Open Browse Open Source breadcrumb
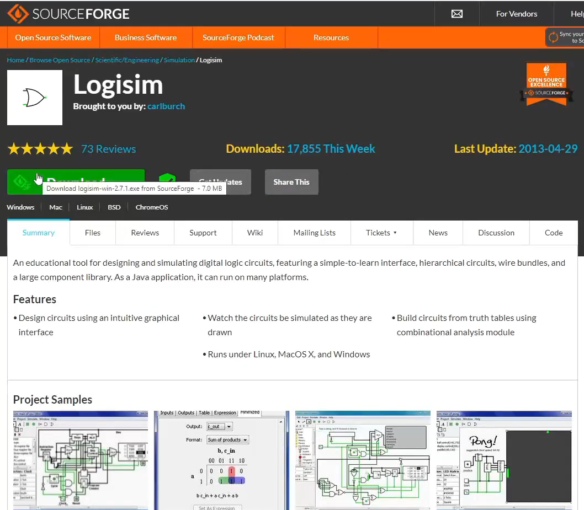This screenshot has width=584, height=510. (60, 60)
